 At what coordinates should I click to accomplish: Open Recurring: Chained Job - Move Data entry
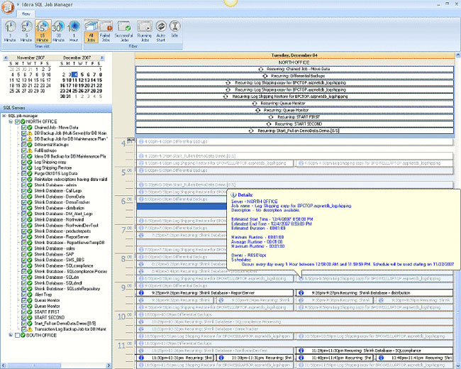294,69
